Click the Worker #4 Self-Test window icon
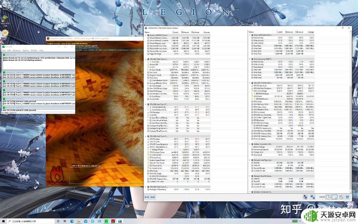The width and height of the screenshot is (358, 224). [4, 90]
